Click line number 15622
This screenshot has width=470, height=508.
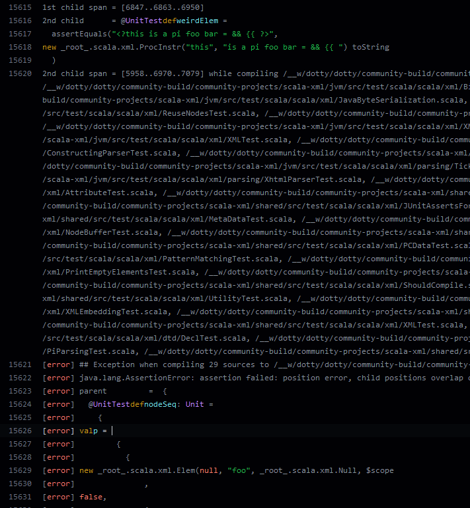click(20, 378)
